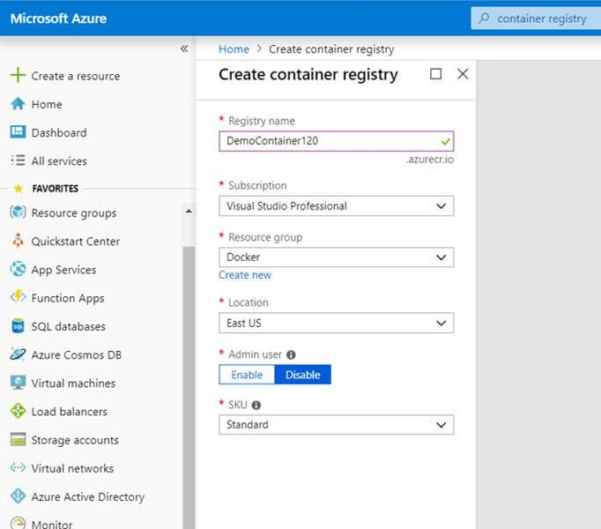Click the Monitor gauge icon
Viewport: 601px width, 529px height.
pyautogui.click(x=18, y=523)
